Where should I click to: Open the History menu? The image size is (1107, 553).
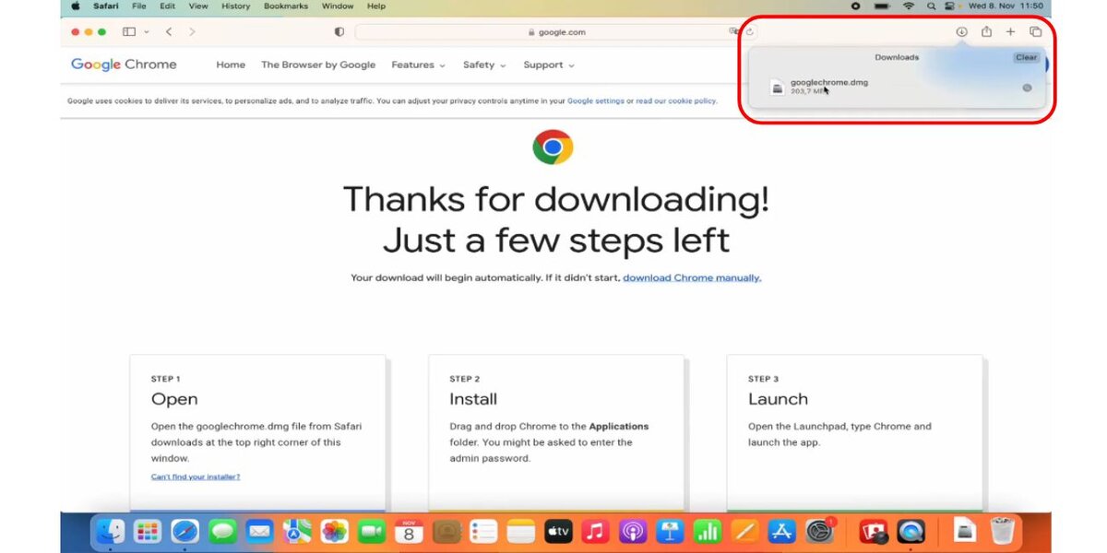(x=235, y=6)
